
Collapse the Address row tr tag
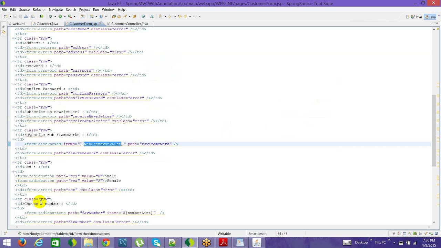pos(13,38)
